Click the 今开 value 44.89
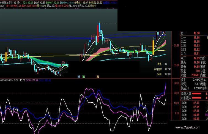 click(x=196, y=58)
